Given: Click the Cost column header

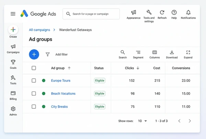Looking at the screenshot, I should tap(157, 68).
